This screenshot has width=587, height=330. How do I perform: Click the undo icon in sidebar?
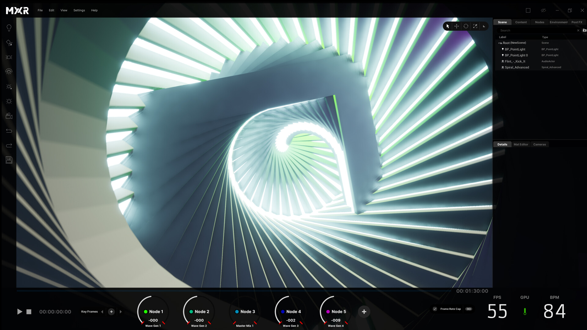pos(9,130)
